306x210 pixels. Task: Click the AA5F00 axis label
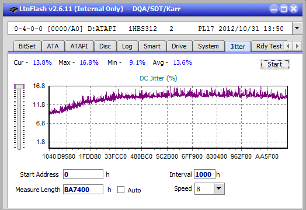pos(266,156)
